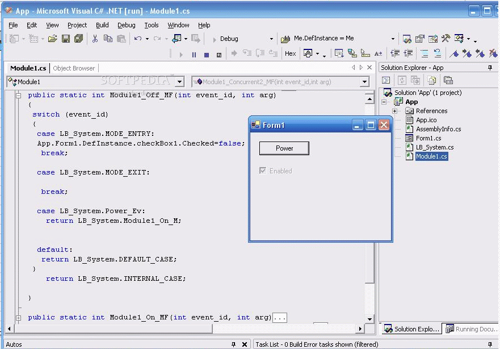
Task: Select Form1.cs in Solution Explorer
Action: (428, 138)
